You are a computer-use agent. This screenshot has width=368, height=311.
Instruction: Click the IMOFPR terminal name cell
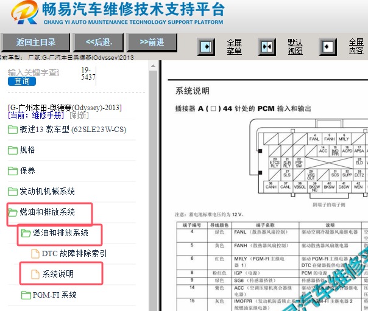pos(265,304)
